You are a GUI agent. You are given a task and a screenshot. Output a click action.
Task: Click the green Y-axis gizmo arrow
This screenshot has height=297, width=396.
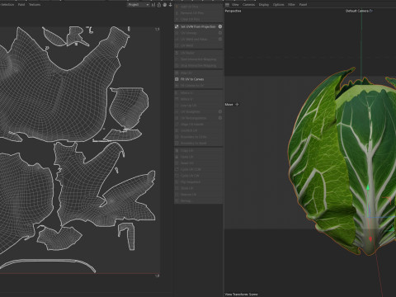368,187
